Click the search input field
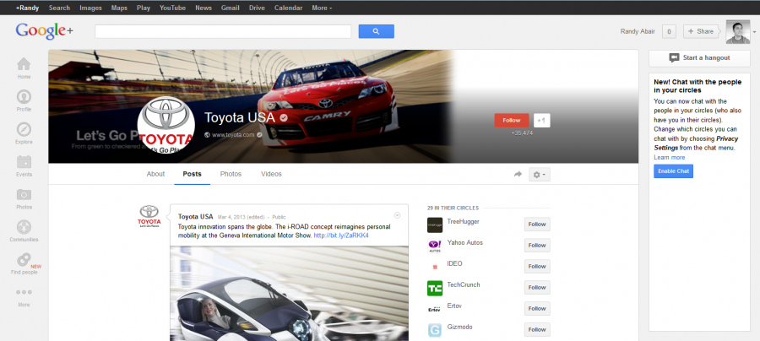This screenshot has width=760, height=341. click(223, 31)
